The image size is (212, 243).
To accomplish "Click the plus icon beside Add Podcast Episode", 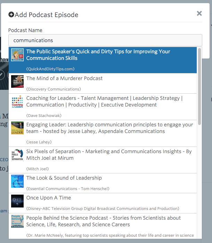I will (11, 15).
